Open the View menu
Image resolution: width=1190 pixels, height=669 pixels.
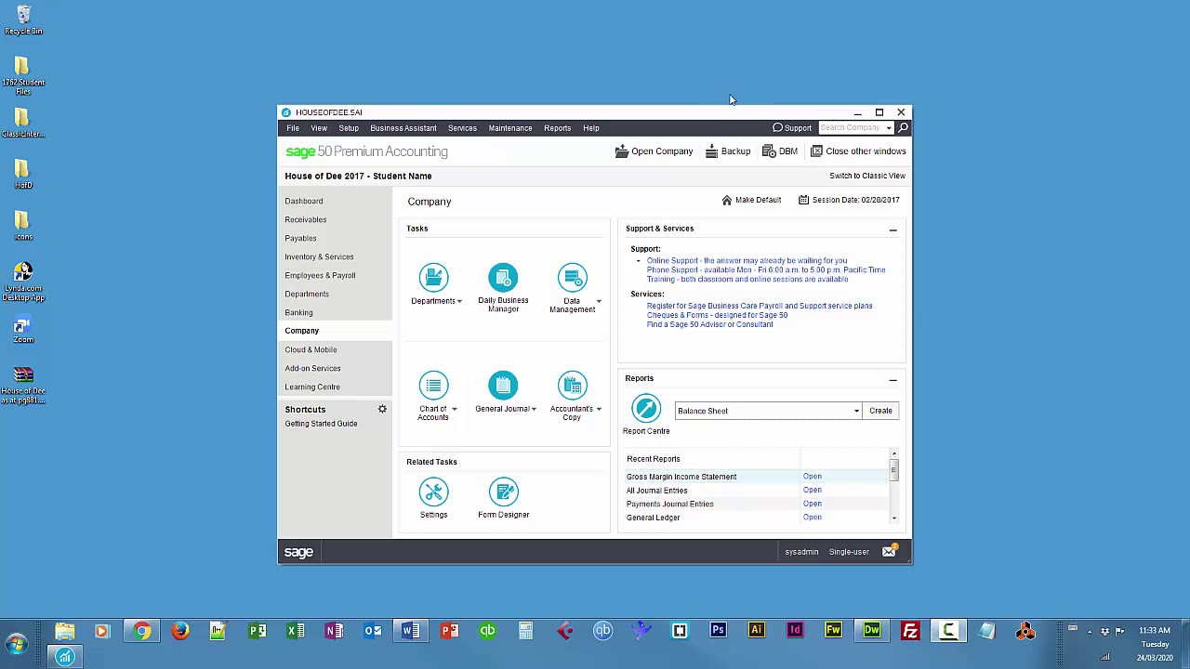(x=319, y=128)
